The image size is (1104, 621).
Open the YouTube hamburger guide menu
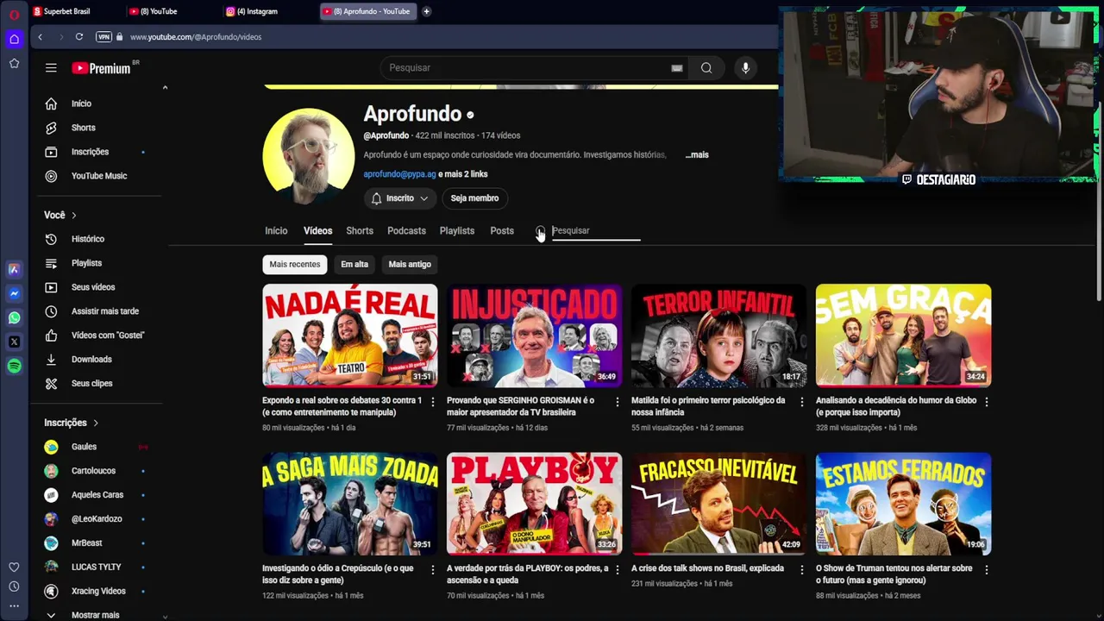click(x=51, y=68)
